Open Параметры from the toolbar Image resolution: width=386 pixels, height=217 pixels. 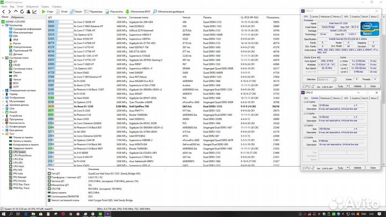tap(93, 12)
